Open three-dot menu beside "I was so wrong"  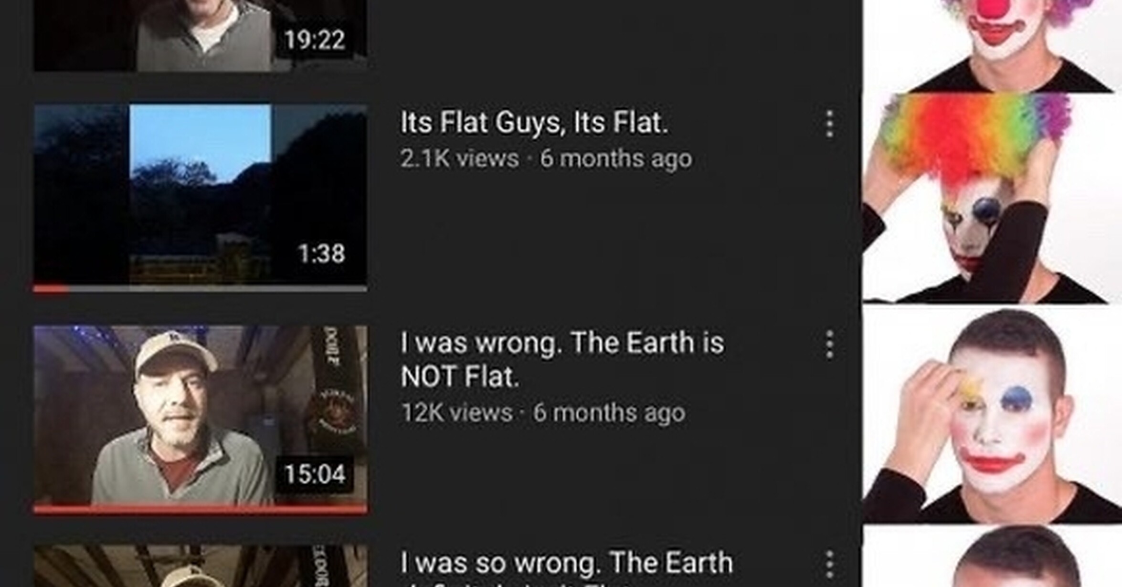click(830, 565)
